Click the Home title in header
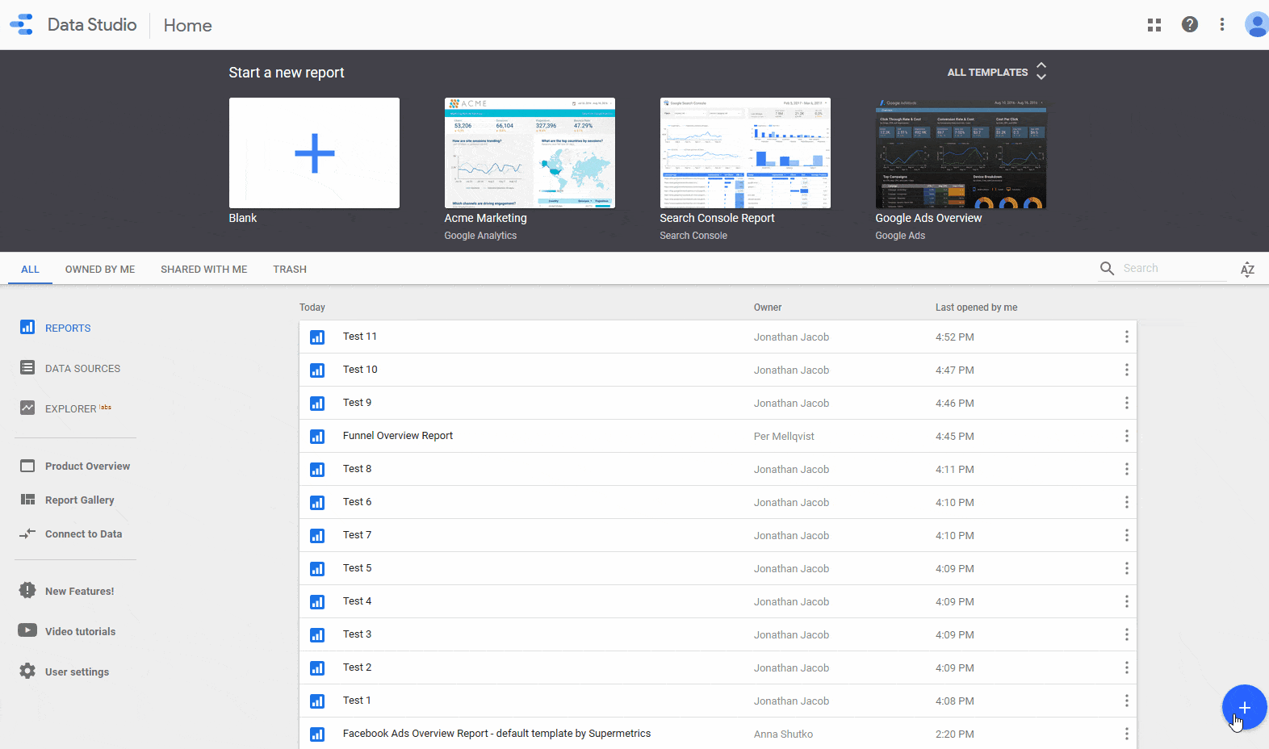Viewport: 1269px width, 749px height. (187, 25)
